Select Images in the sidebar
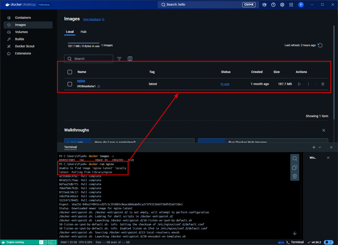Viewport: 338px width, 245px height. (x=28, y=25)
